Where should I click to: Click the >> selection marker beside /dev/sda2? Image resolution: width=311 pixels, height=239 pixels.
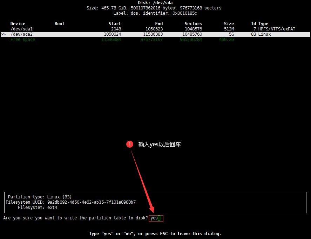(3, 34)
